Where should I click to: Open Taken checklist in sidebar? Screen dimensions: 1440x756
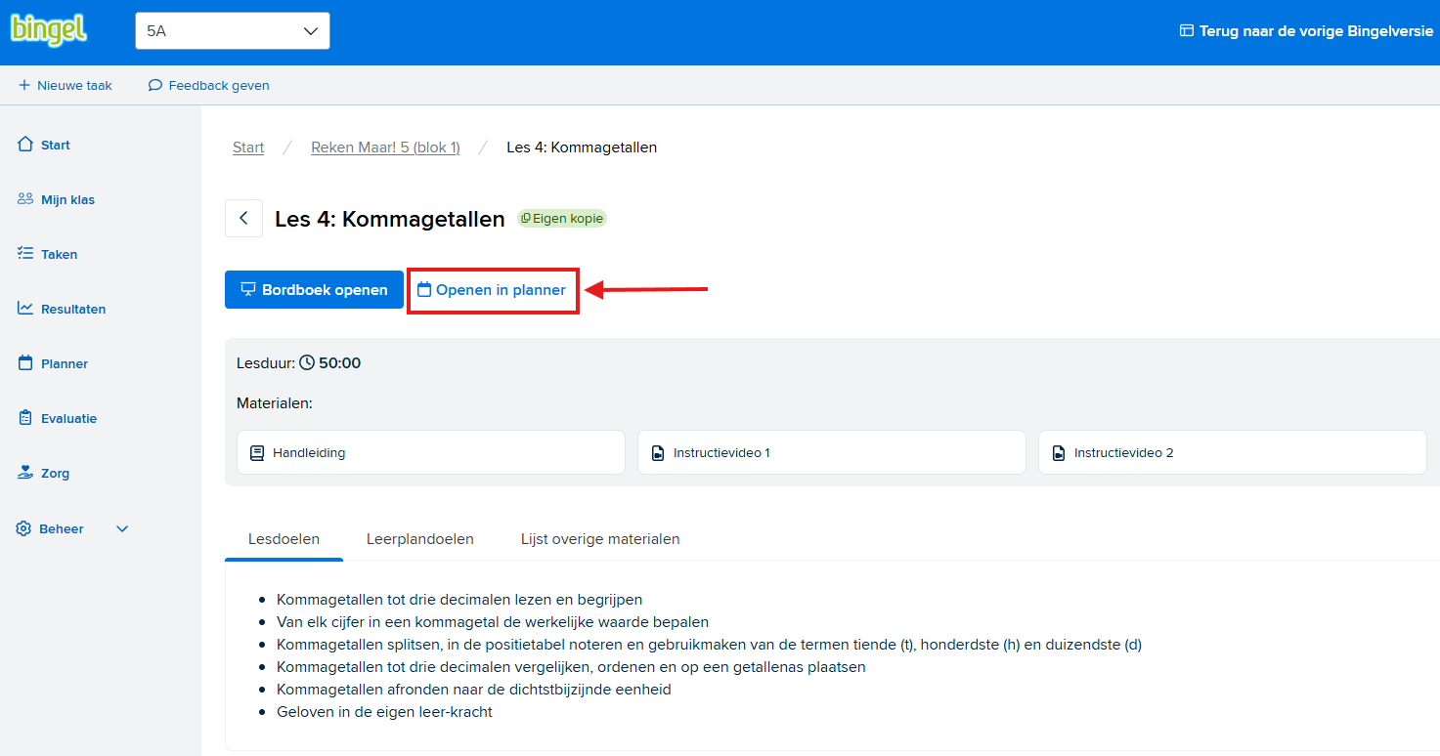point(26,254)
